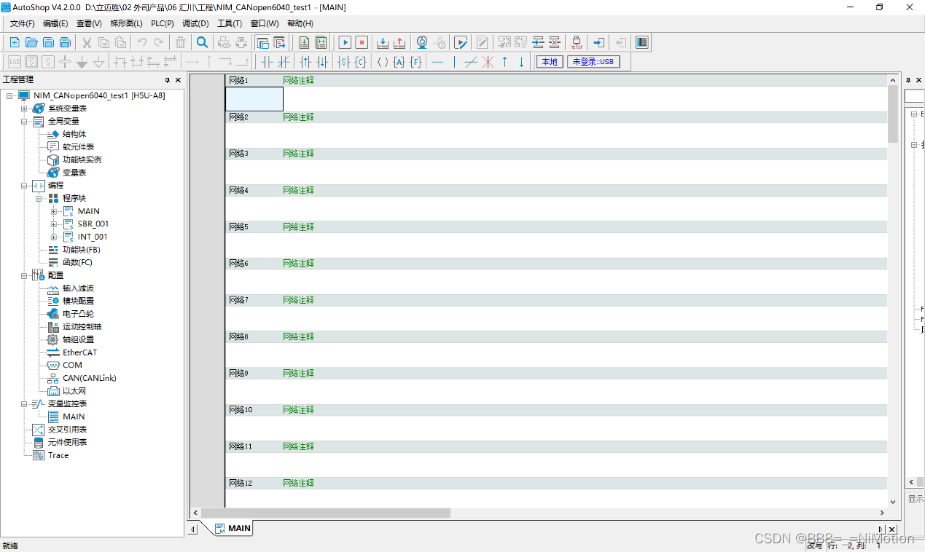Collapse the 全局变量 tree node

click(x=23, y=121)
